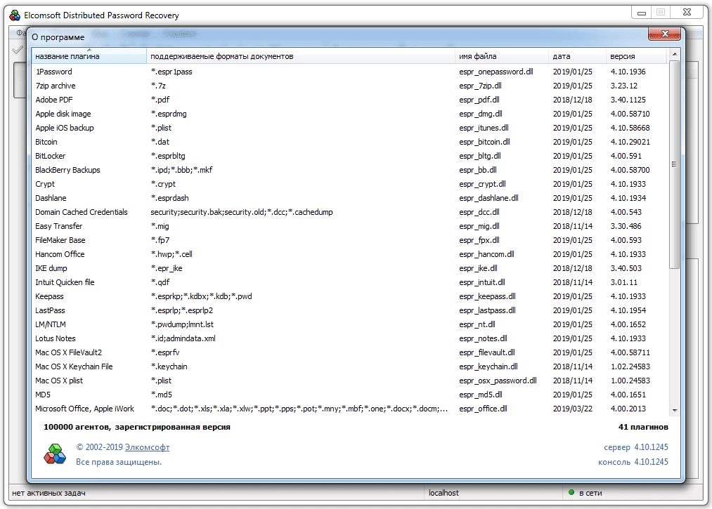
Task: Select the LastPass plugin row
Action: pyautogui.click(x=349, y=311)
